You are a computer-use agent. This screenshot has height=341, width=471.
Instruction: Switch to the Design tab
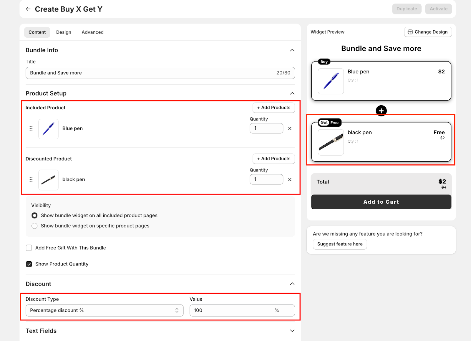click(64, 32)
